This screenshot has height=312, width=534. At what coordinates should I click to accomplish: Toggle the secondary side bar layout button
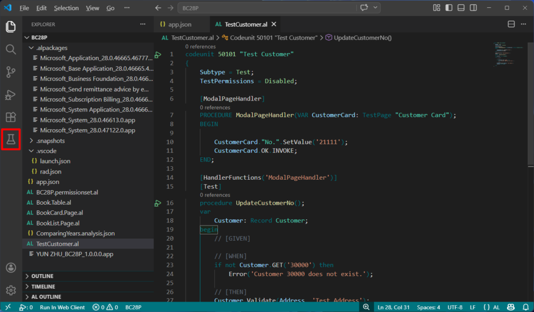473,8
